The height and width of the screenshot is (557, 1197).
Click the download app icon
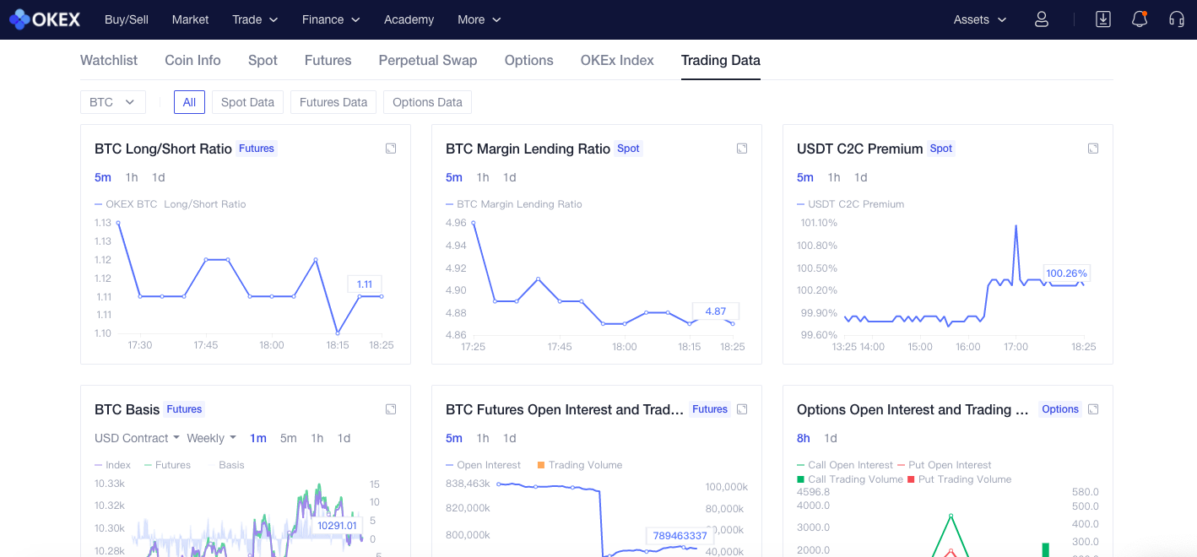(1102, 19)
